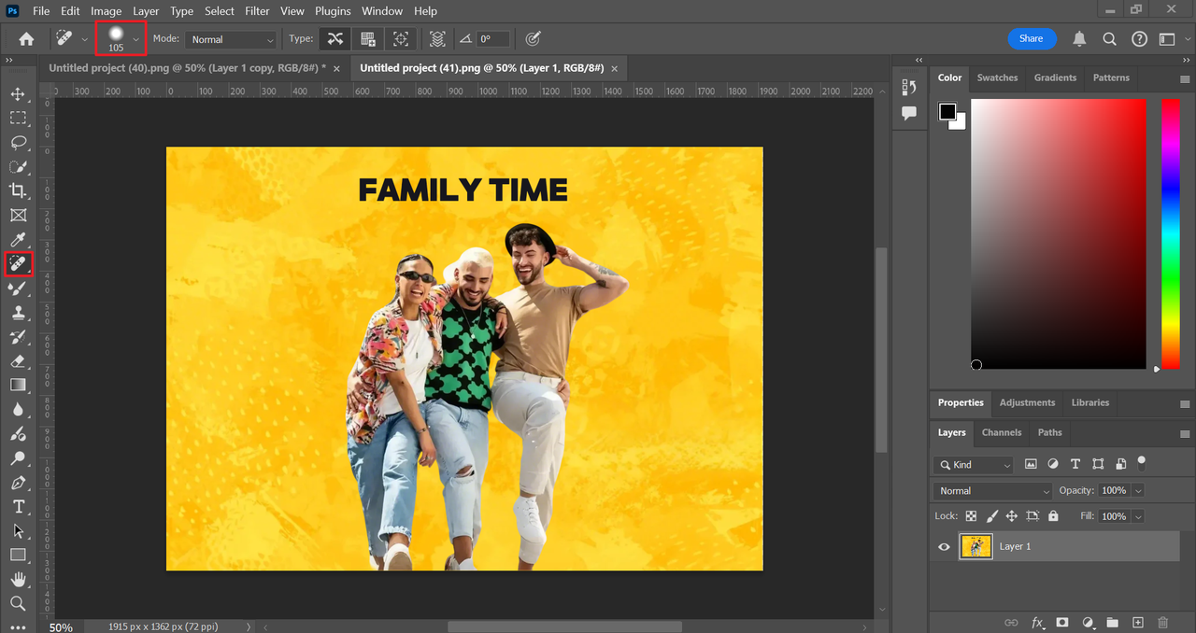Open the Comments panel icon
Viewport: 1196px width, 633px height.
click(909, 113)
